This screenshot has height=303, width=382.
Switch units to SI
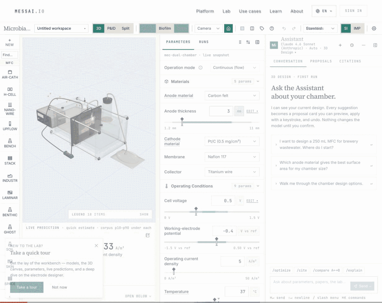tap(346, 28)
